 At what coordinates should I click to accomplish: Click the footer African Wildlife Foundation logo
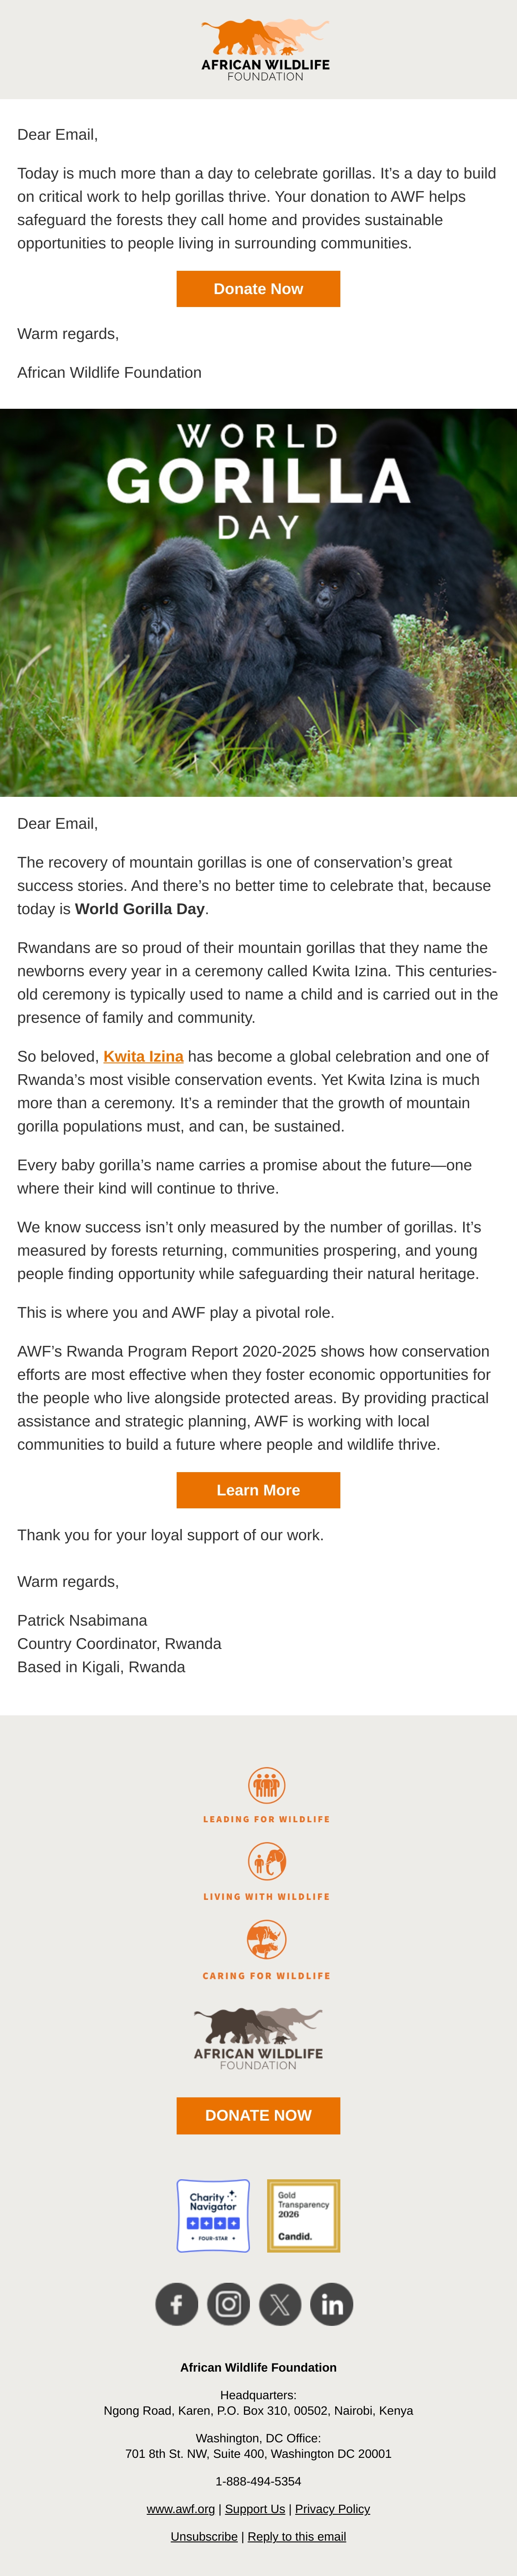point(258,2038)
